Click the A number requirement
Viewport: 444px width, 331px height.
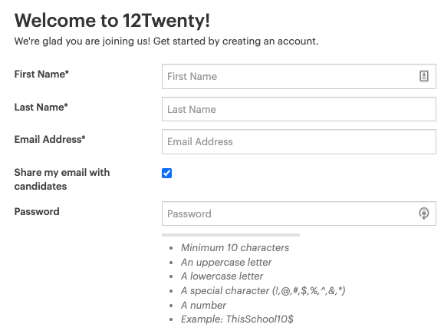point(203,305)
